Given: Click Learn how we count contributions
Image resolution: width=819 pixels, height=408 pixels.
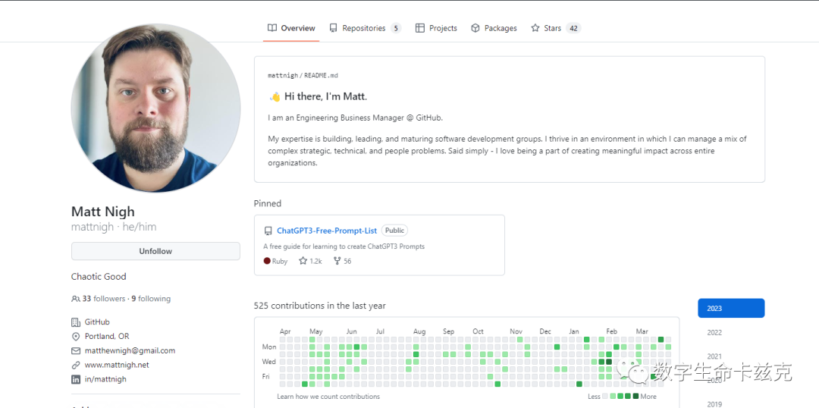Looking at the screenshot, I should tap(328, 397).
